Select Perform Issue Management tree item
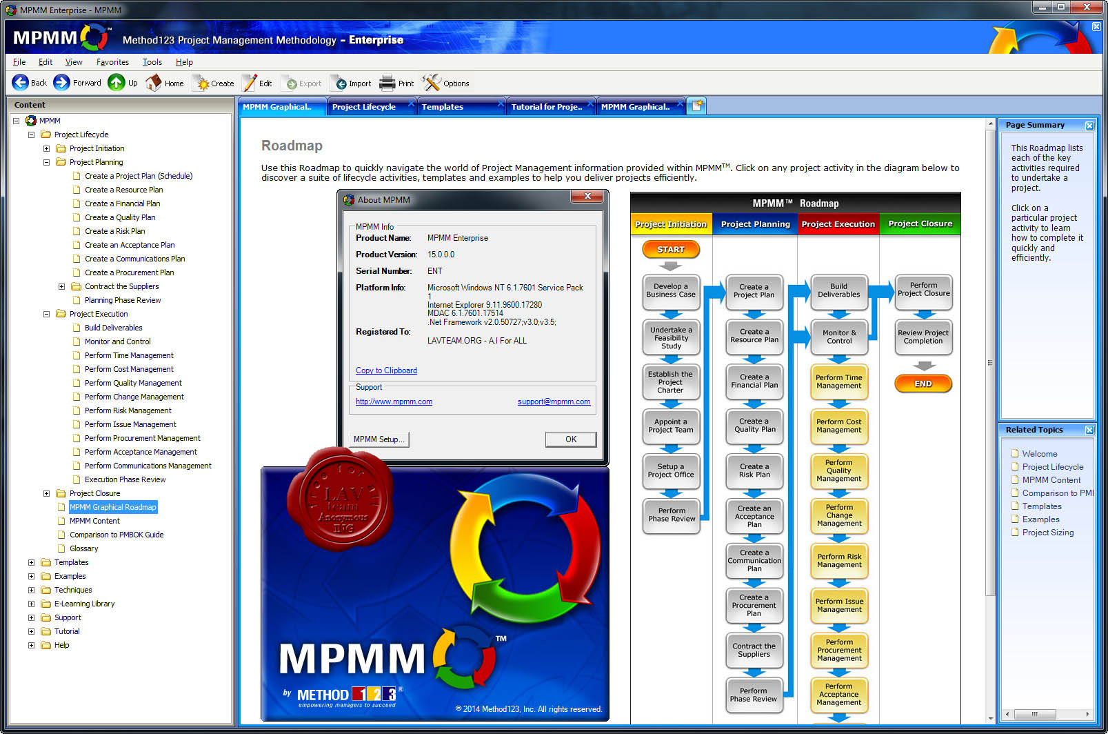Viewport: 1108px width, 734px height. click(130, 424)
